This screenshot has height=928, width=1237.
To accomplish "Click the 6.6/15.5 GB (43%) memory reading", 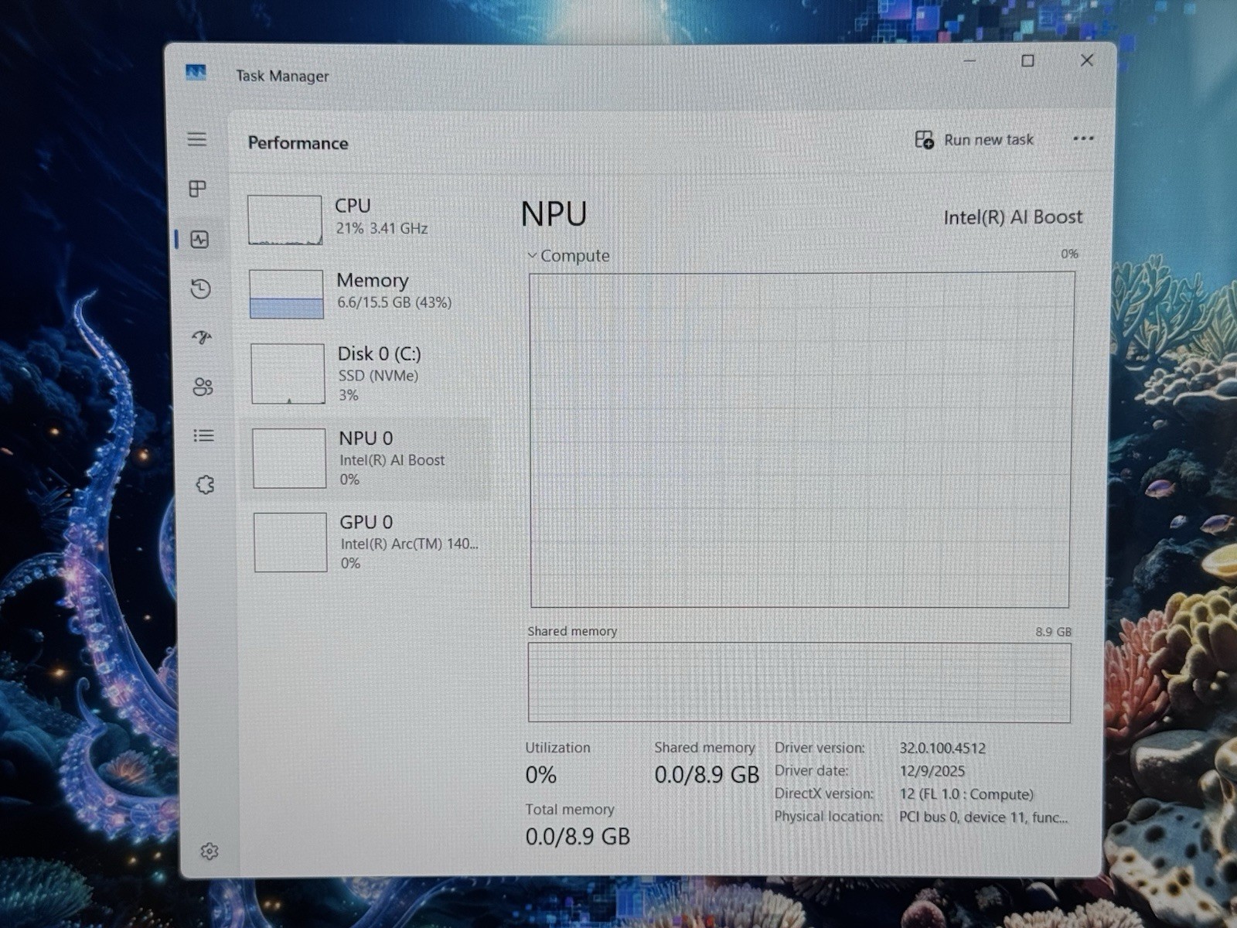I will pos(394,302).
